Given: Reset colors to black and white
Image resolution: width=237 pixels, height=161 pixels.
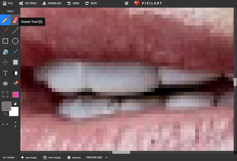Looking at the screenshot, I should tap(14, 103).
